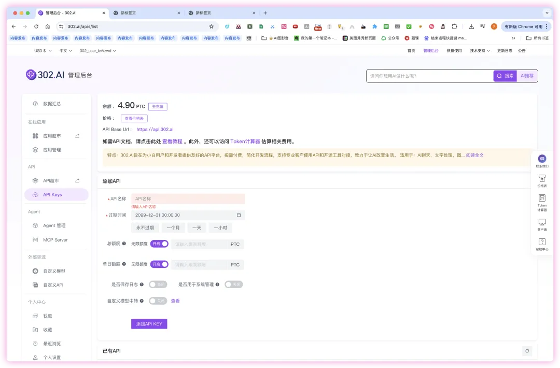Open the price list icon in right sidebar
The image size is (560, 368).
point(542,178)
